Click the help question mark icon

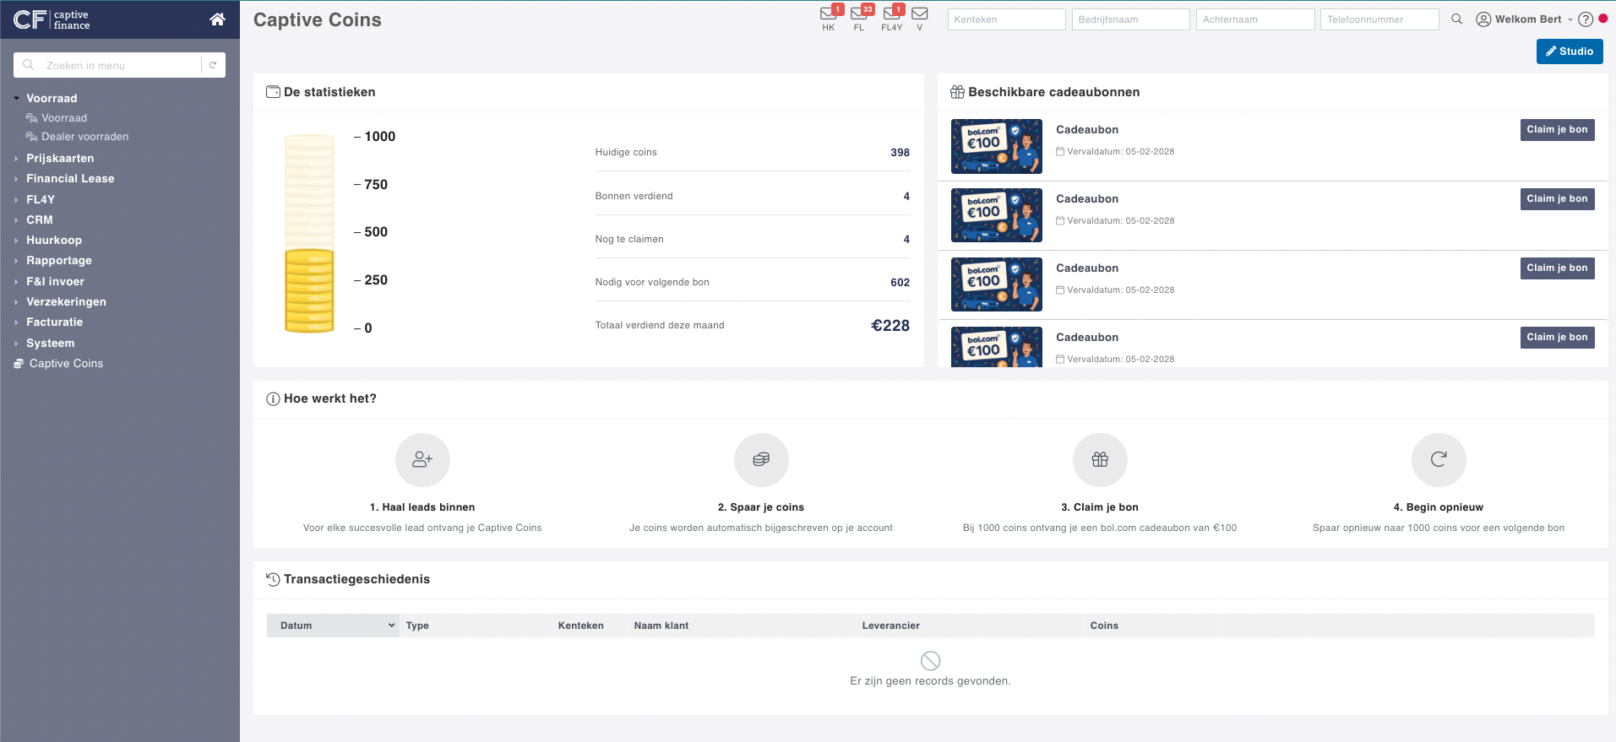pos(1586,19)
